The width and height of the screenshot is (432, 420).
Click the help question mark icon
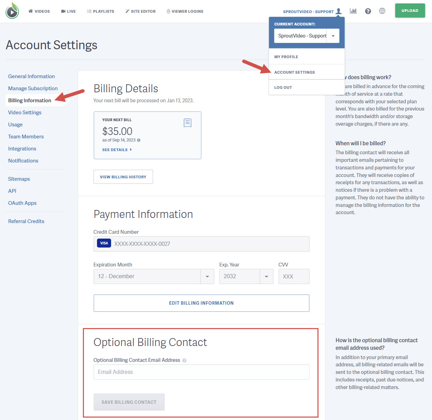coord(368,11)
